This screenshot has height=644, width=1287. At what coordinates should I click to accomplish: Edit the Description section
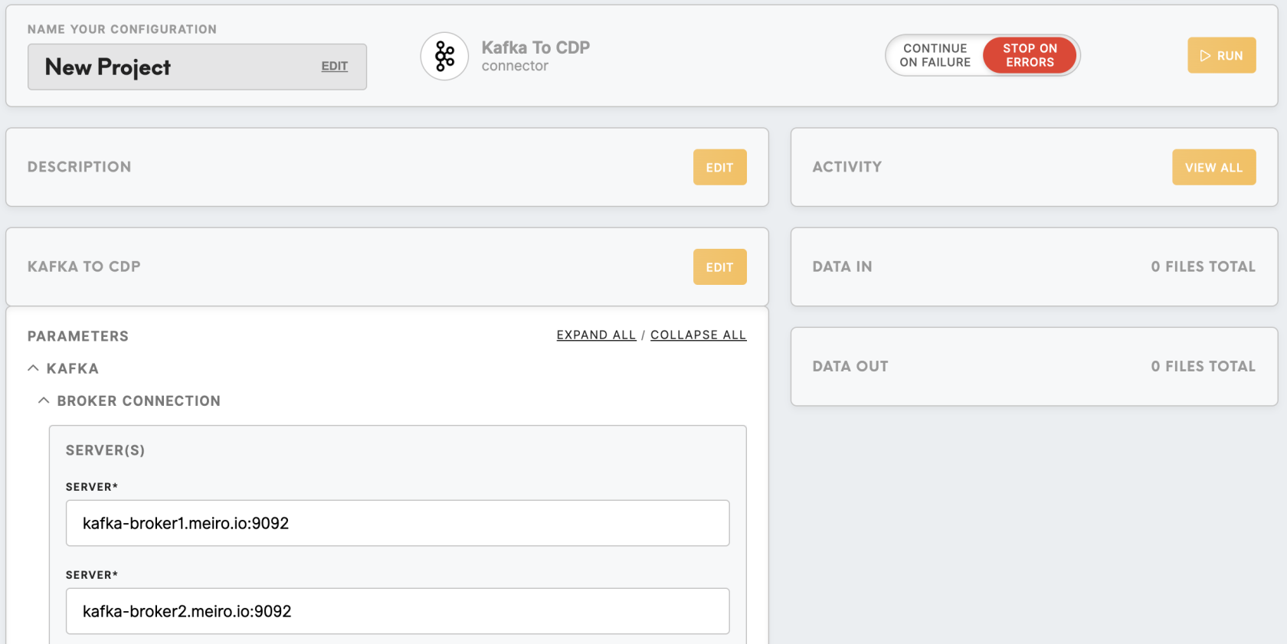point(719,167)
